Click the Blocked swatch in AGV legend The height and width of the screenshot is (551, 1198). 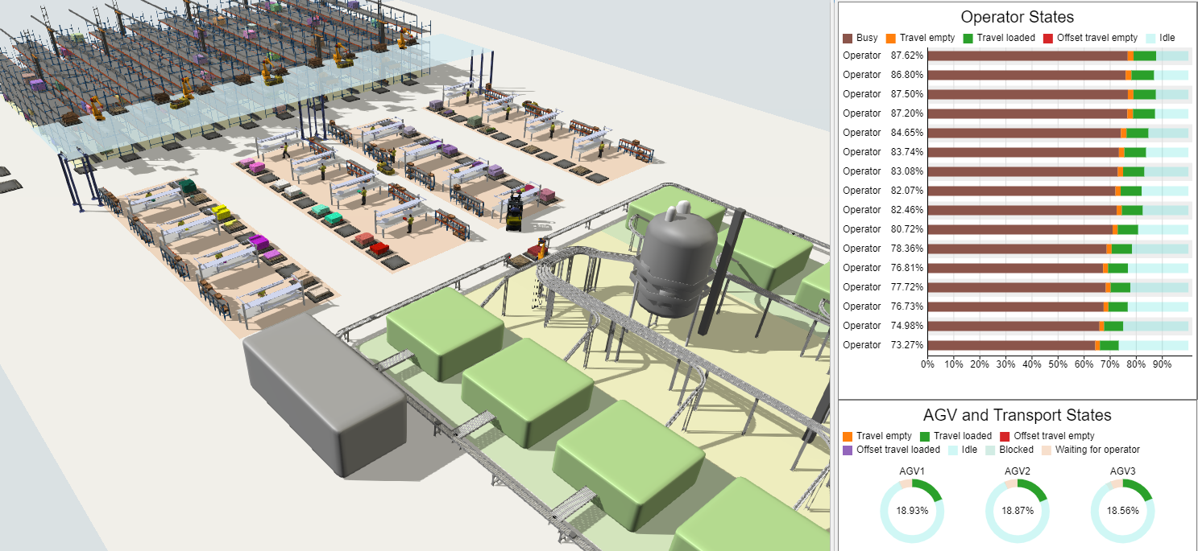coord(991,450)
